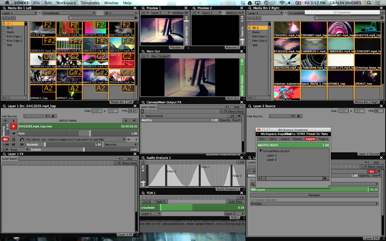
Task: Click Fade R. button in TCM 1
Action: pyautogui.click(x=161, y=202)
